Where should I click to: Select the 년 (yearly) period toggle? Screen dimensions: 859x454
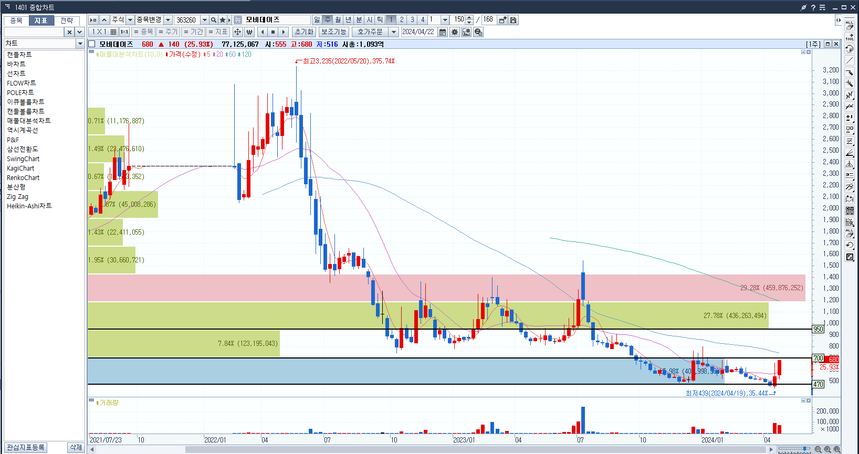pos(349,20)
